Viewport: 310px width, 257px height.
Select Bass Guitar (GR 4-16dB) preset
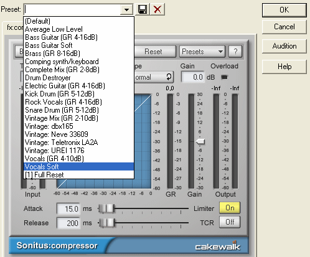[x=79, y=37]
